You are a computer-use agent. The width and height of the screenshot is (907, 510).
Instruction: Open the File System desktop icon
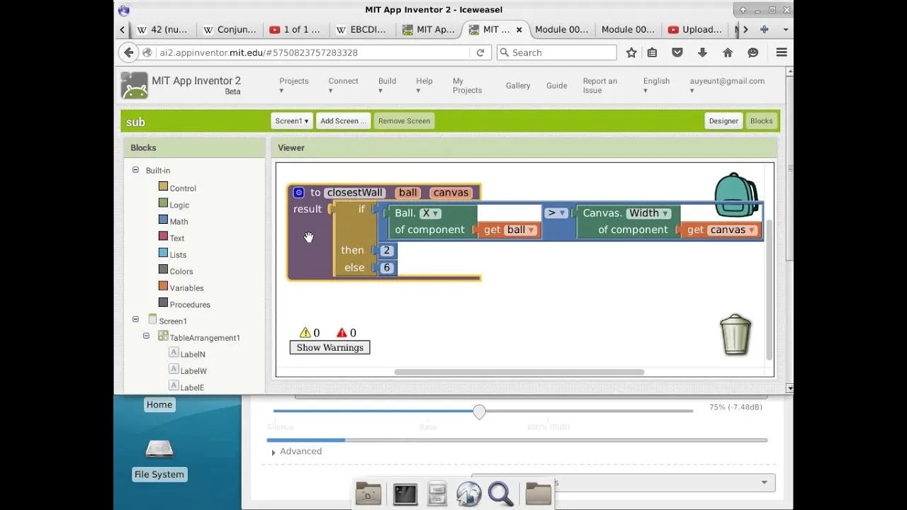point(159,458)
